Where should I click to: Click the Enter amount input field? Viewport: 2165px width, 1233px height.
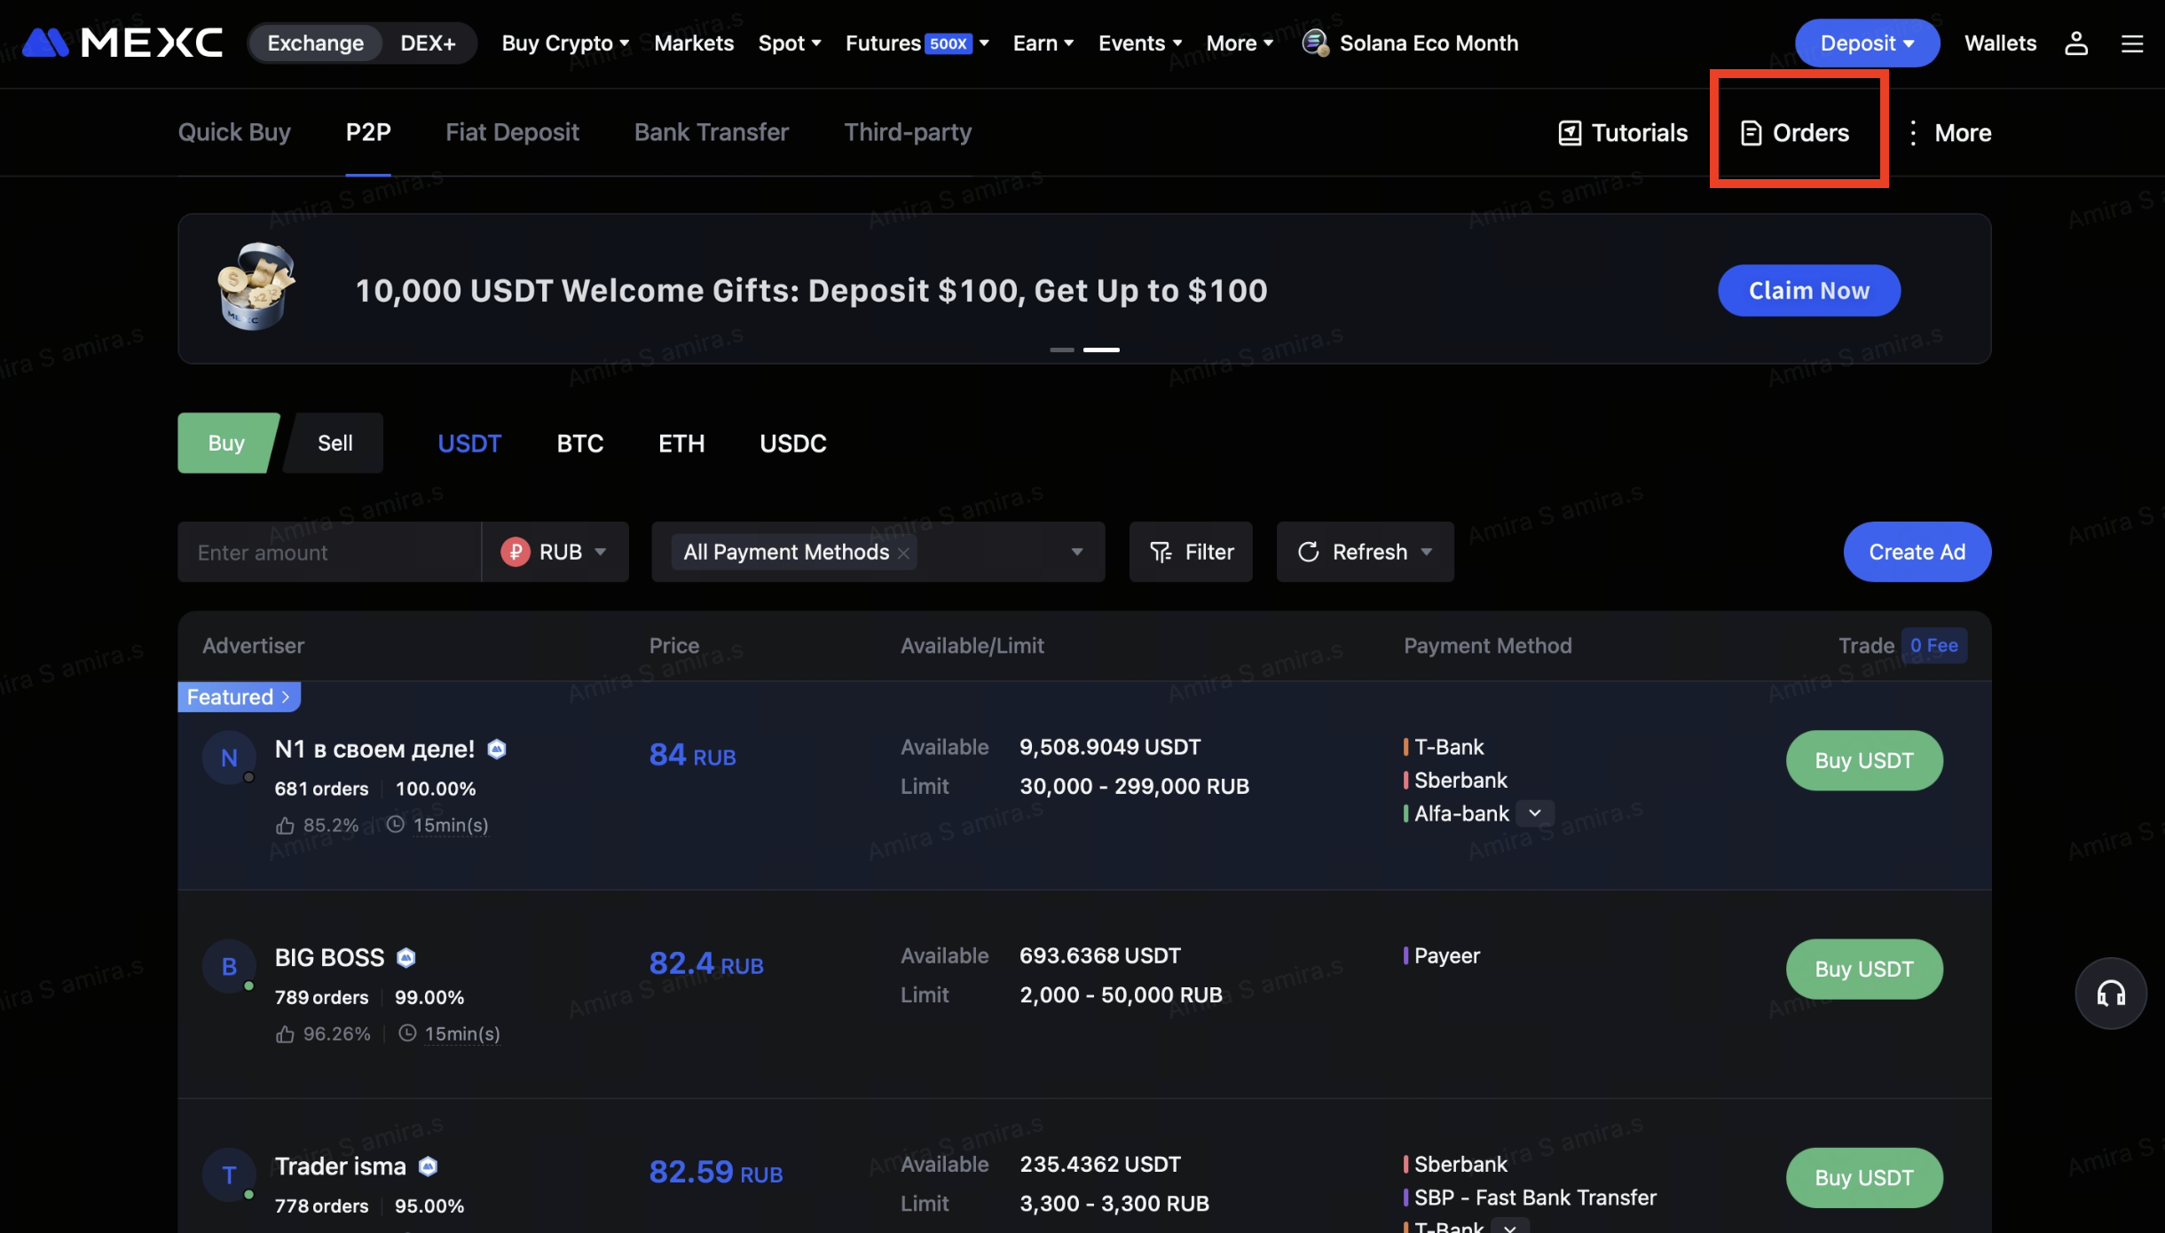(329, 552)
